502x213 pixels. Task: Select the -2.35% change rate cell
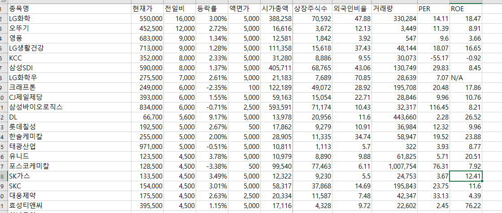[x=212, y=88]
